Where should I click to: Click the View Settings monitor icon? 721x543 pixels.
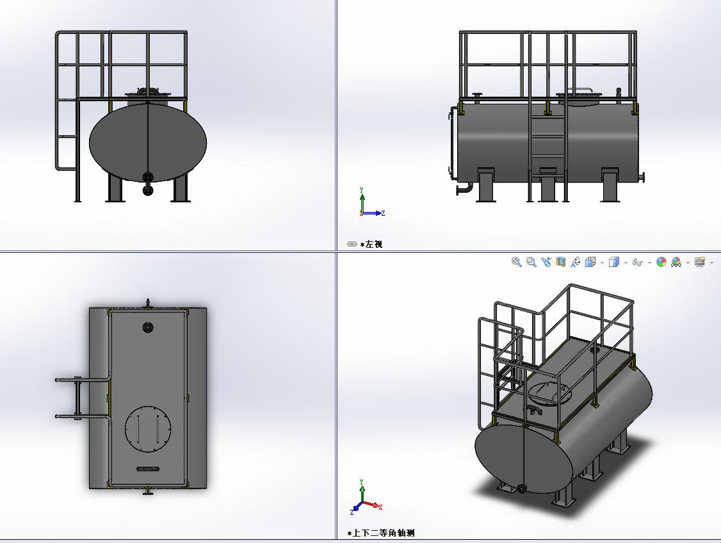click(x=700, y=262)
